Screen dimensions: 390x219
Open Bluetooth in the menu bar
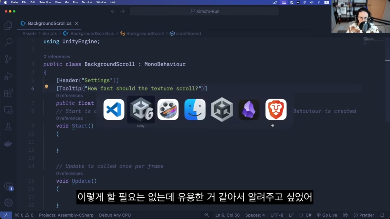pos(319,2)
